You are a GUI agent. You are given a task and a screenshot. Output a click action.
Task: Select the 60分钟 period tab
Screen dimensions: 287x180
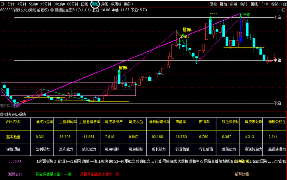coord(73,4)
